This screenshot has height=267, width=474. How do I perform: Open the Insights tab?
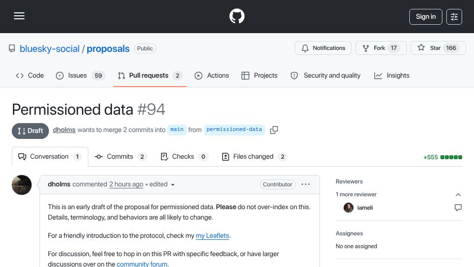(392, 75)
